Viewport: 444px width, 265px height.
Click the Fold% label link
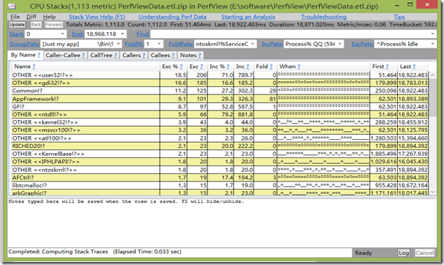(134, 44)
